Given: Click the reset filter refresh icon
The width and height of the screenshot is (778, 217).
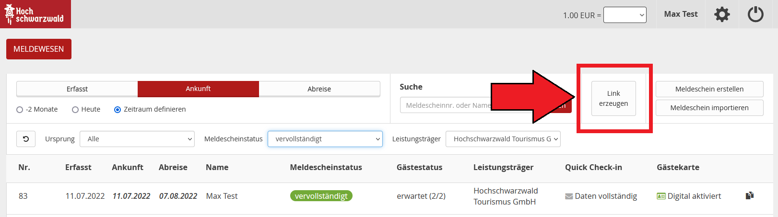Looking at the screenshot, I should (26, 139).
